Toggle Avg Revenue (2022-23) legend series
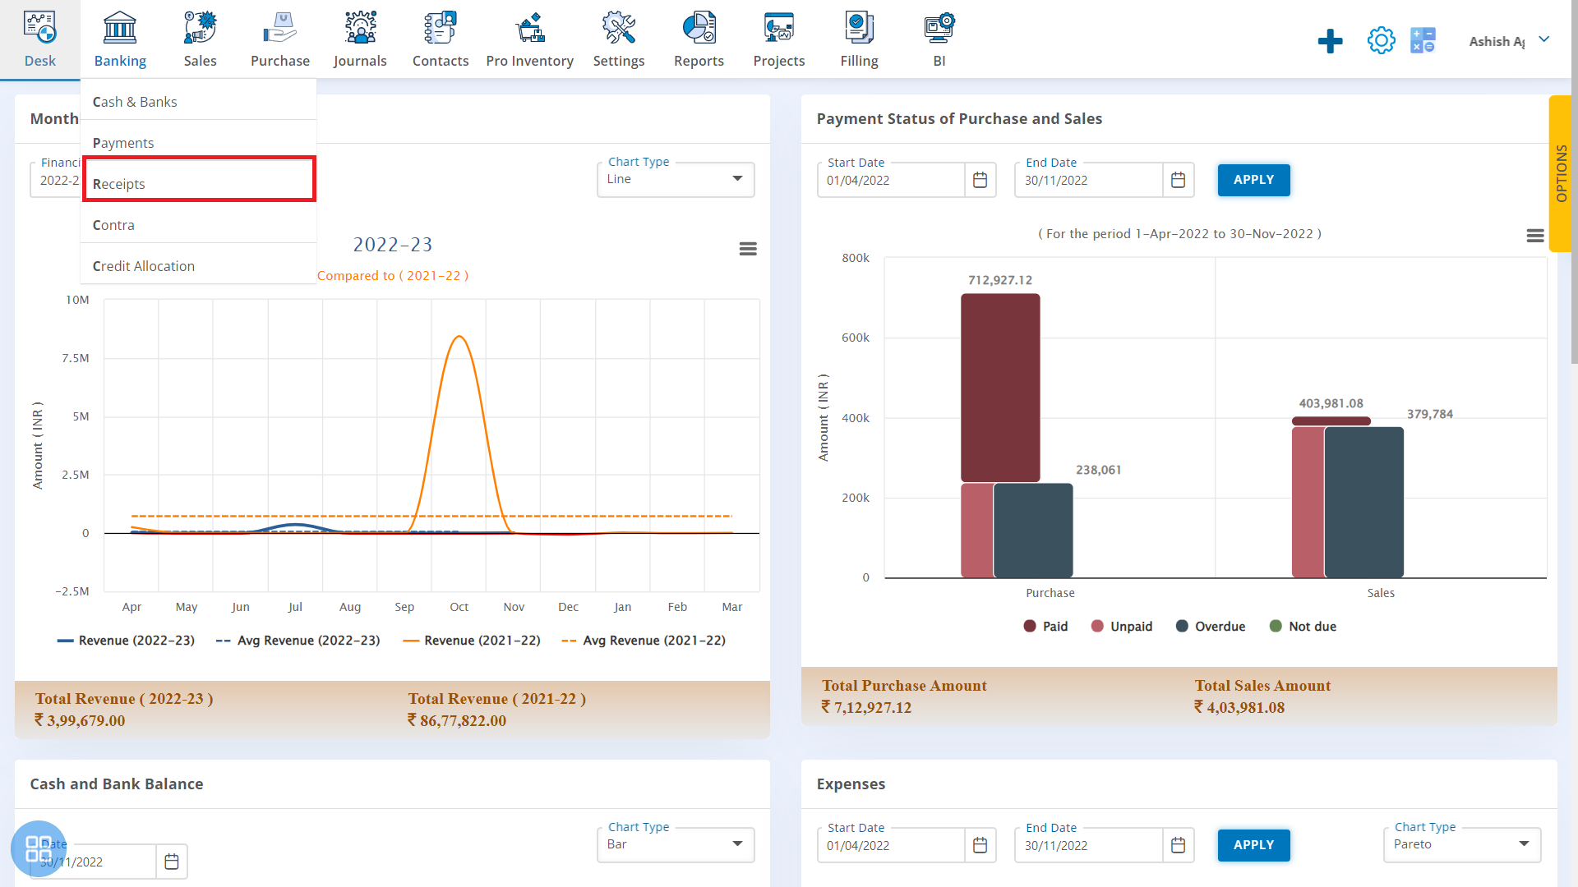 click(298, 641)
